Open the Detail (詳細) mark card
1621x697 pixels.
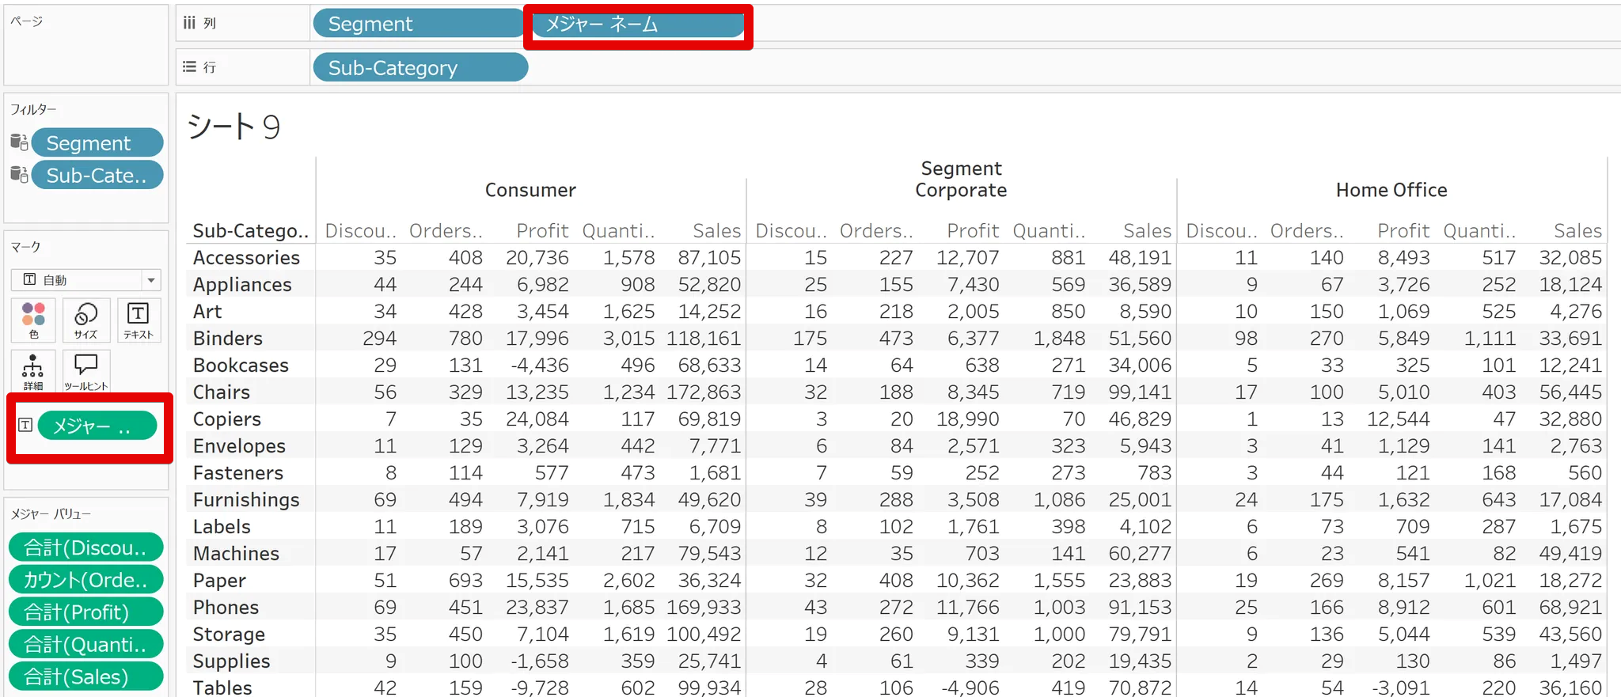coord(33,372)
